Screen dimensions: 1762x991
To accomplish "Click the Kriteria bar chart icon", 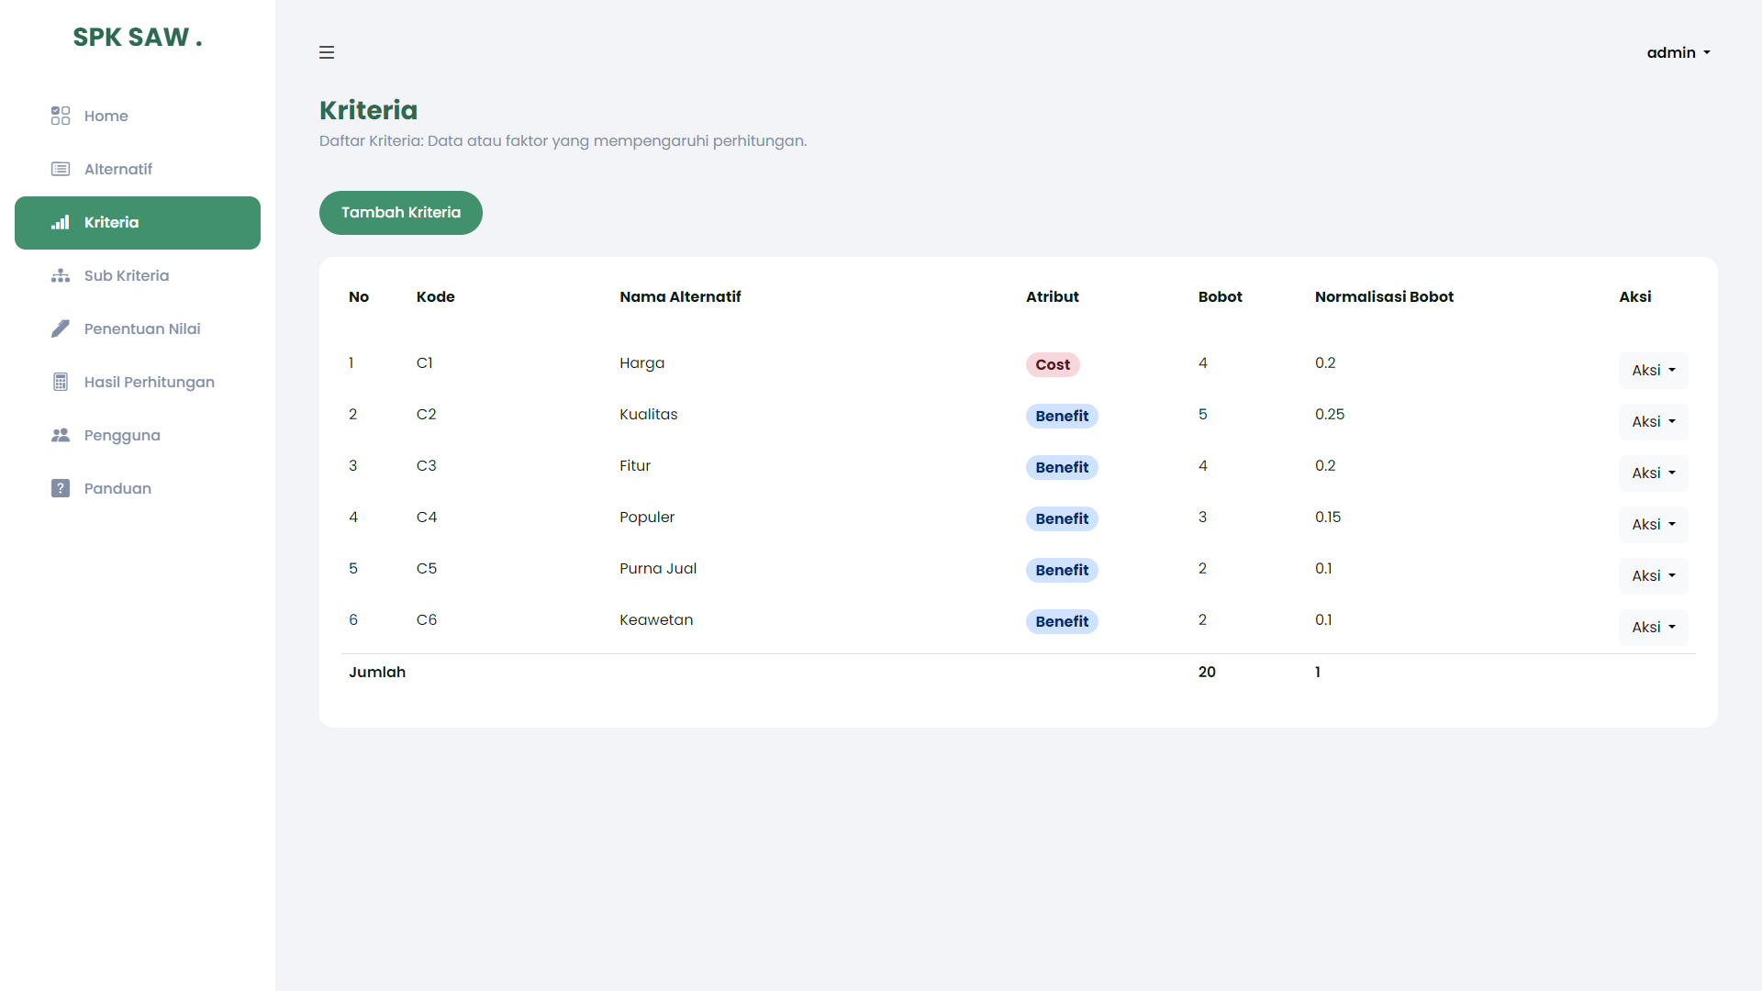I will tap(61, 222).
